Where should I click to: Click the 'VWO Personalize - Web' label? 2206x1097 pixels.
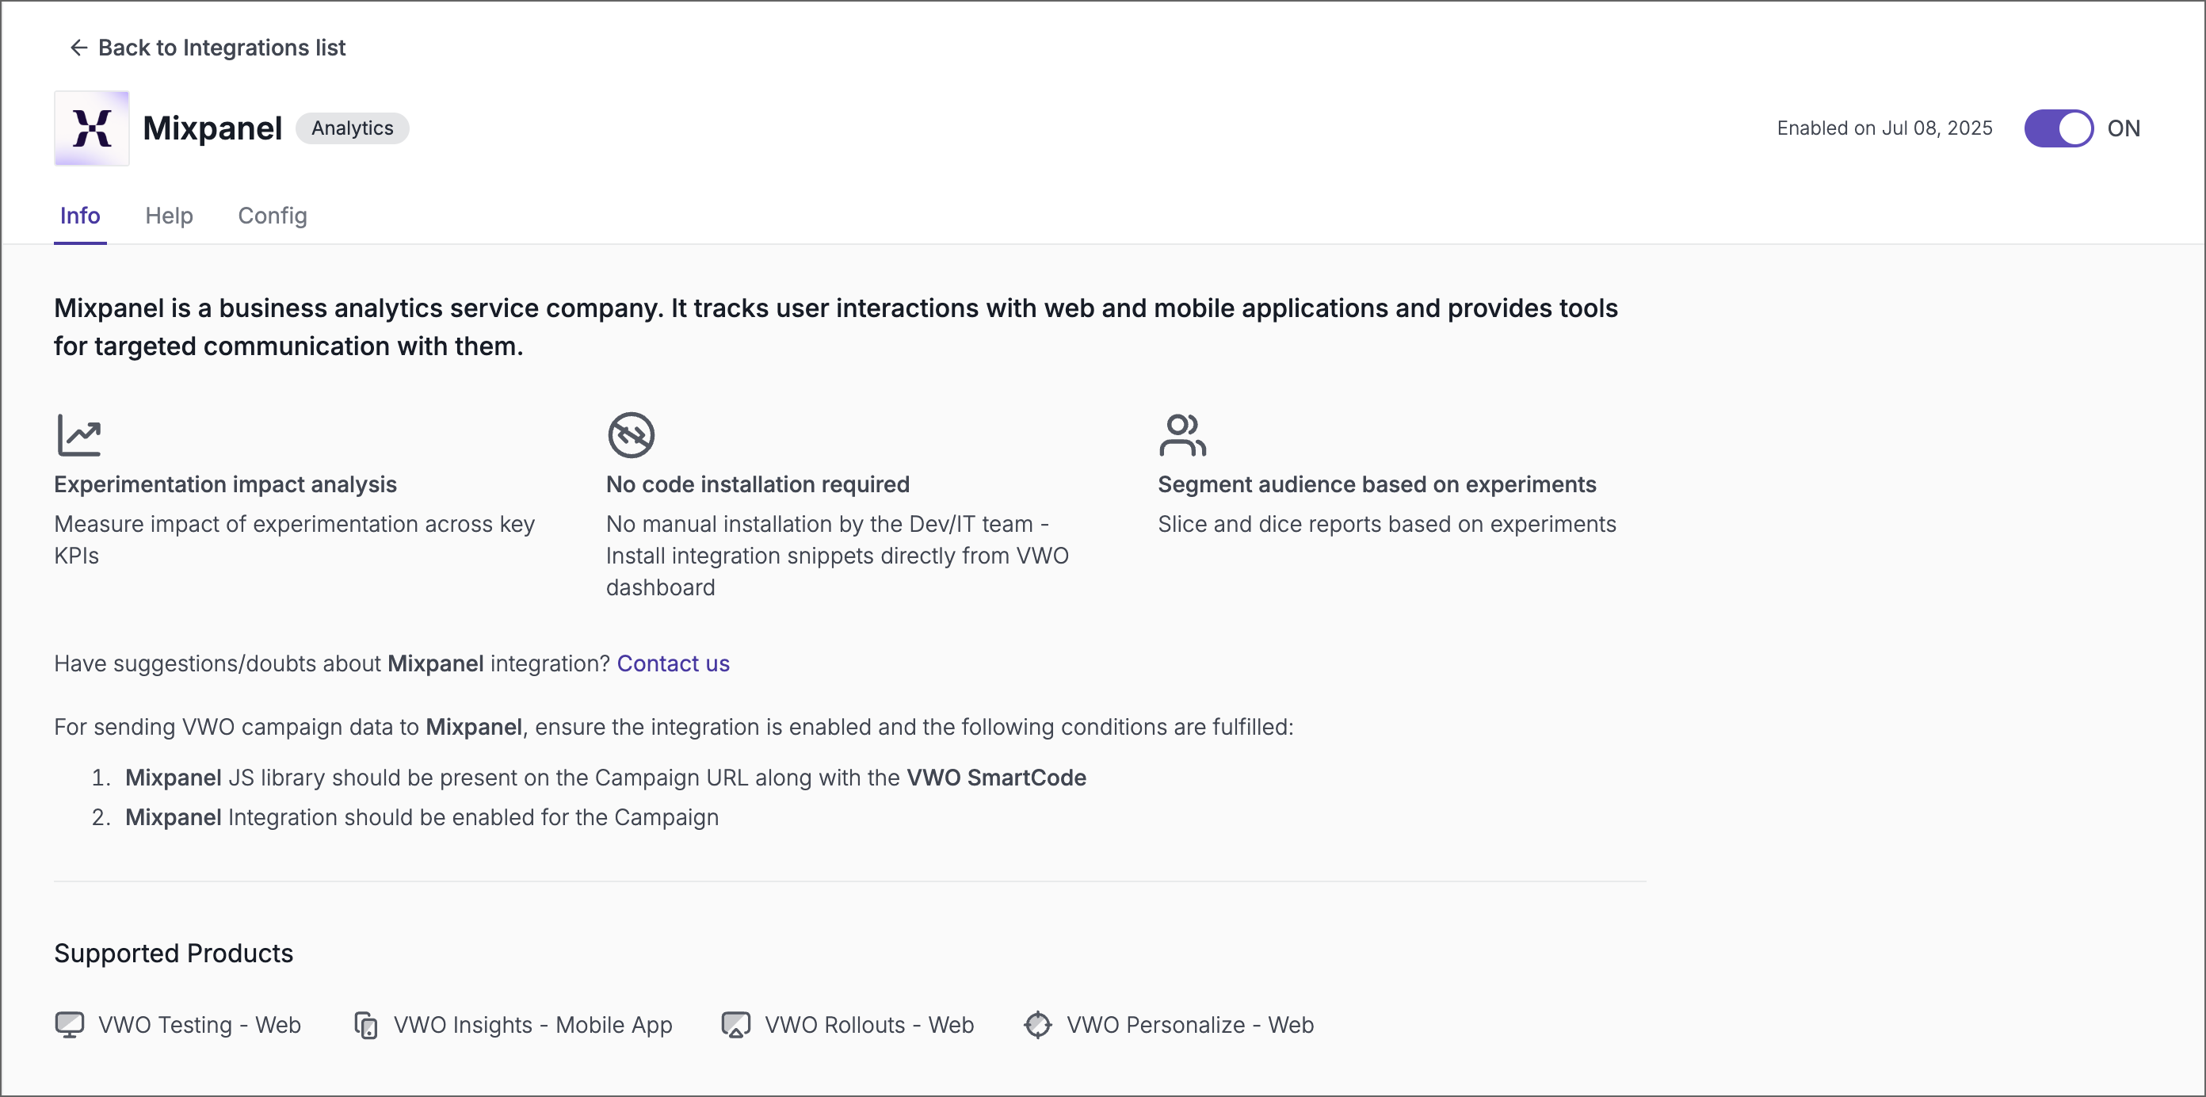pos(1189,1025)
